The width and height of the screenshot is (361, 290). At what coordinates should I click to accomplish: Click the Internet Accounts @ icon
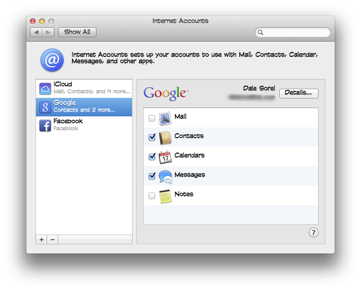point(52,60)
